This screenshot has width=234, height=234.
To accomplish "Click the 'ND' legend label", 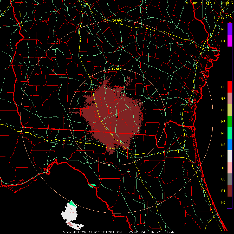I will (x=223, y=203).
